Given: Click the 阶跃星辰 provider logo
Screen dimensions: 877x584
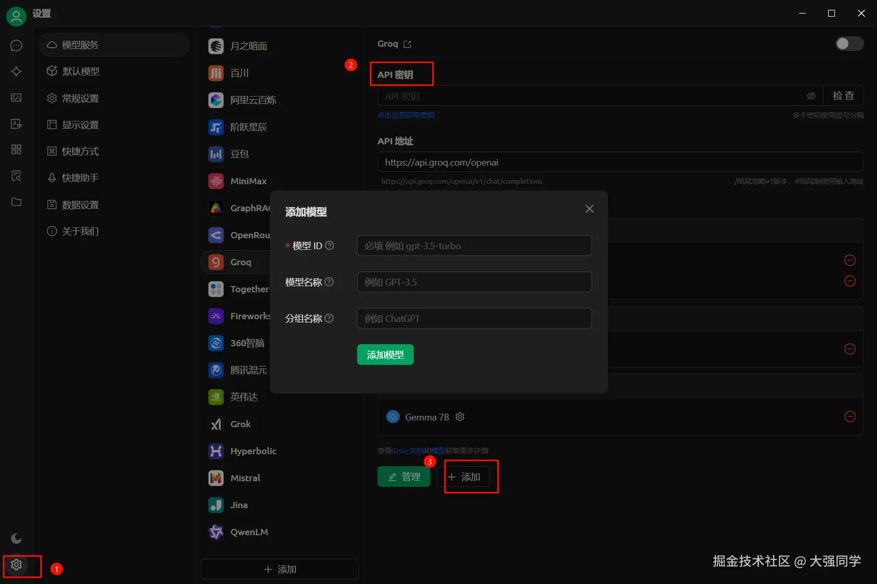Looking at the screenshot, I should 216,127.
